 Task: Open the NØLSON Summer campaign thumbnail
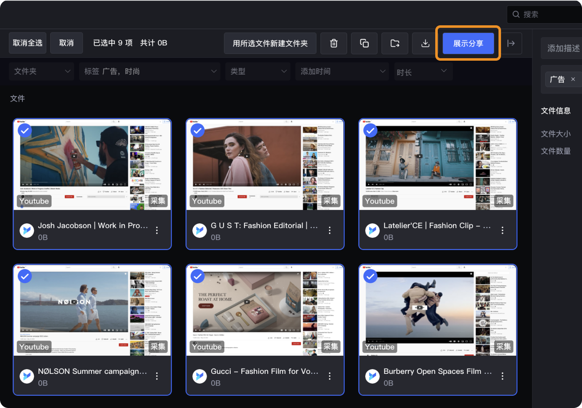[92, 310]
